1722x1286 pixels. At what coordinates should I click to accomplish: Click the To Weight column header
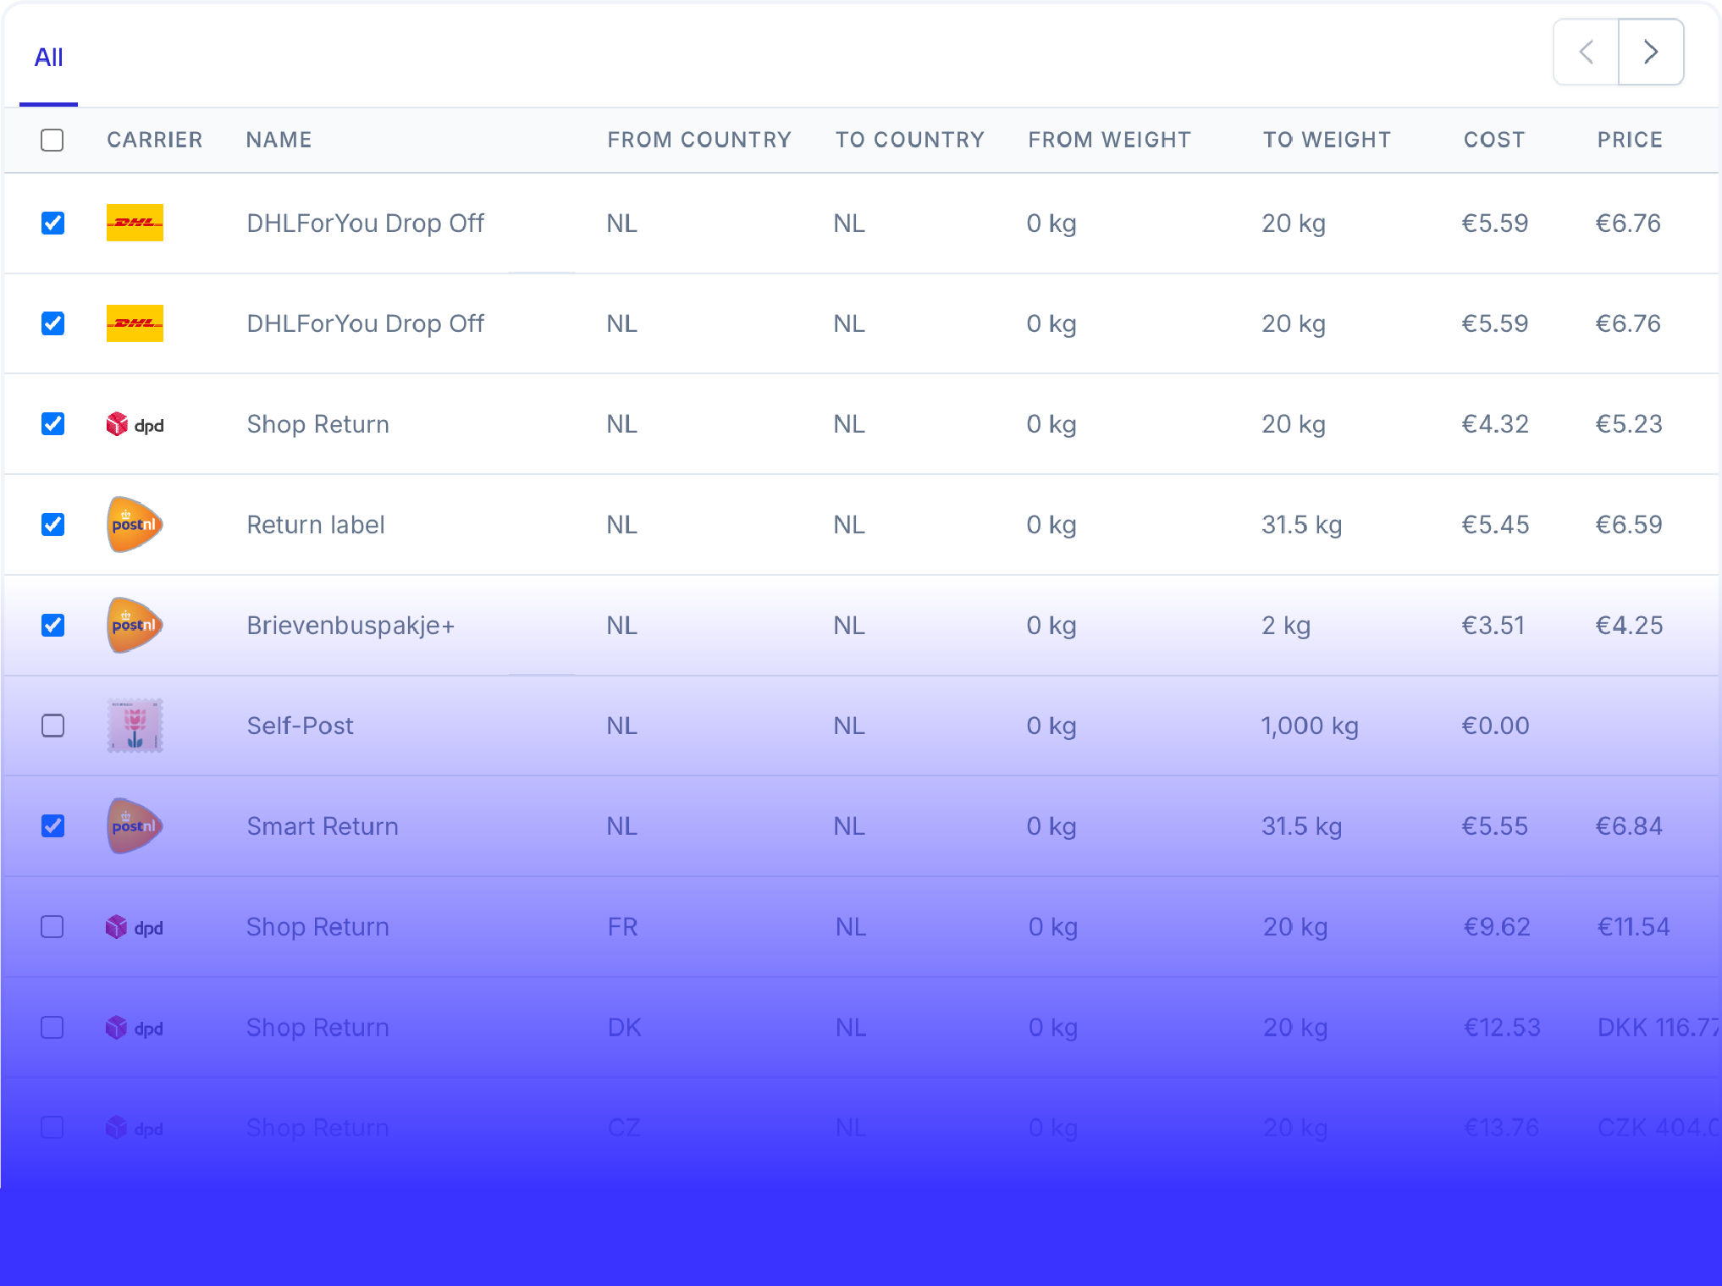point(1327,140)
